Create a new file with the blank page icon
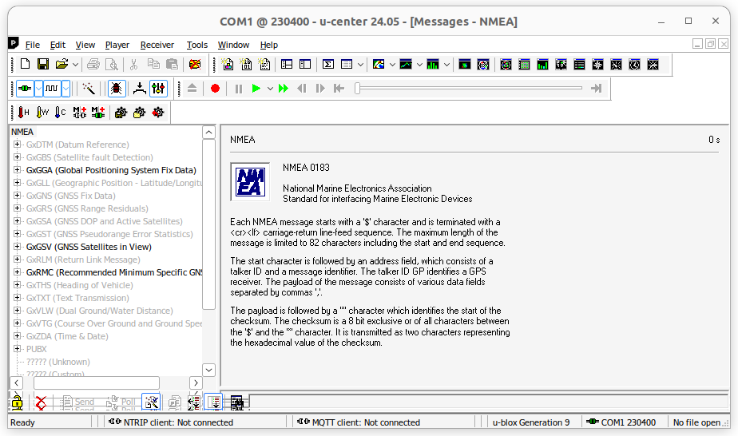Image resolution: width=738 pixels, height=436 pixels. pos(25,65)
